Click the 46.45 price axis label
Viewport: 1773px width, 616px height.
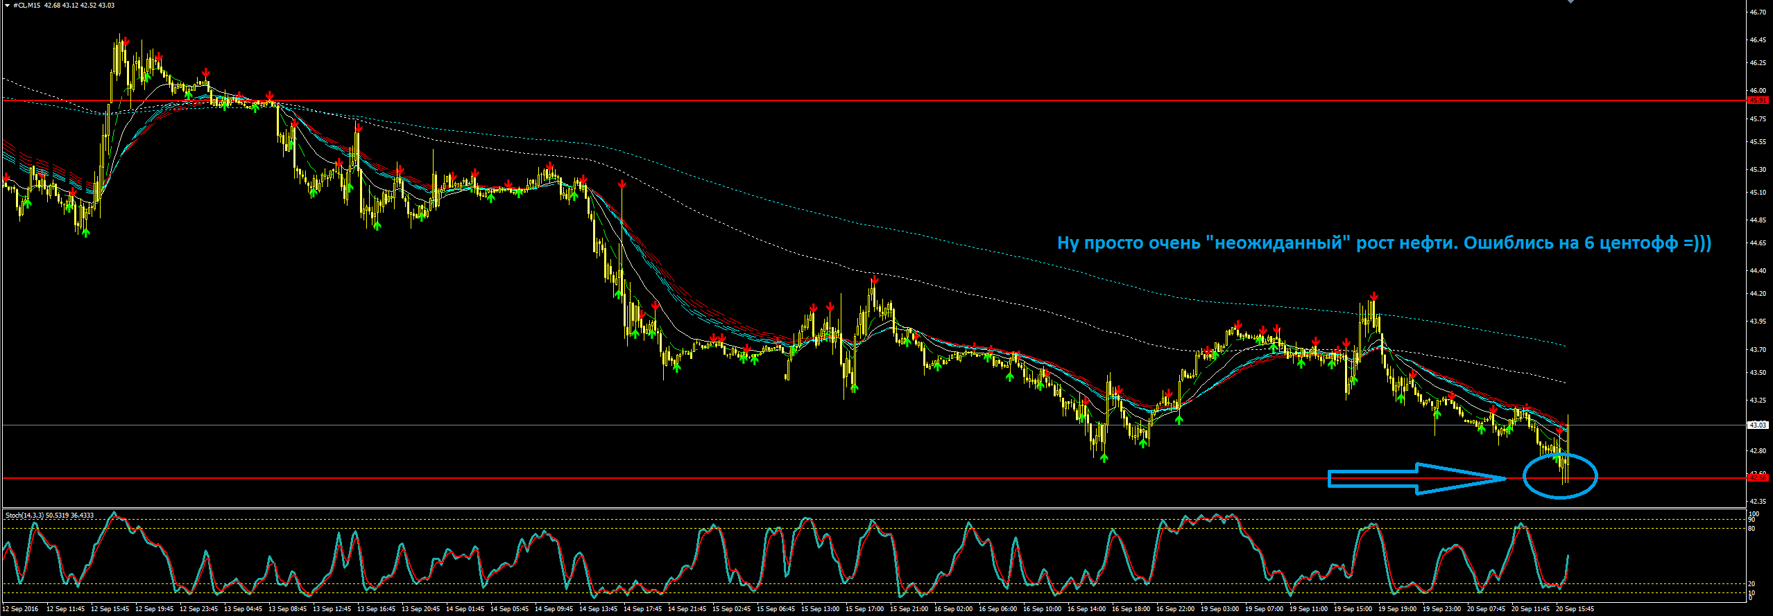(x=1758, y=40)
